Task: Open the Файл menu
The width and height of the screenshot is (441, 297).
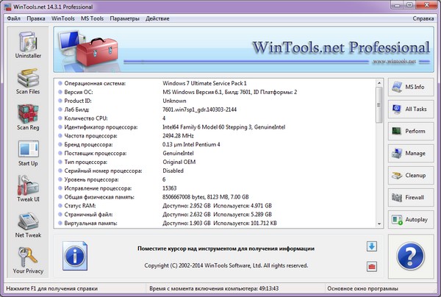Action: [x=14, y=17]
